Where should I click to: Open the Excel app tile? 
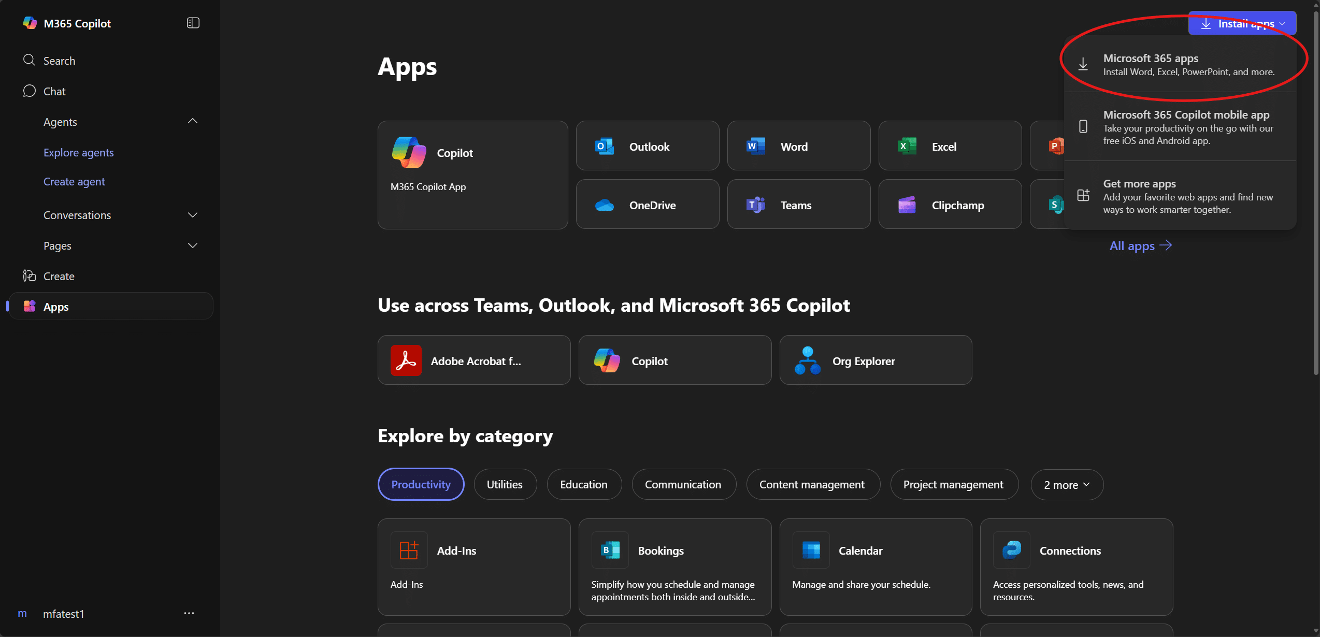coord(950,146)
